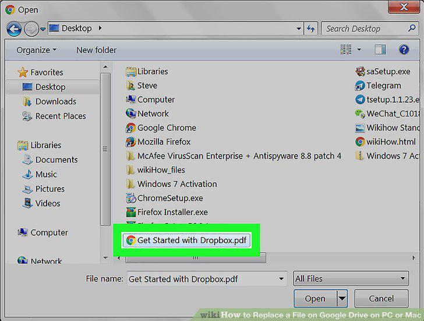Open Videos library in navigation pane
Screen dimensions: 424x321
[x=41, y=203]
